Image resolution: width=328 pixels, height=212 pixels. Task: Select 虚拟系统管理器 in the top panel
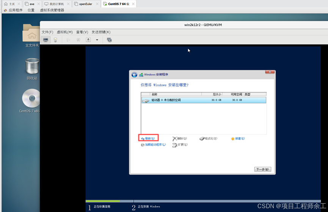(x=52, y=10)
